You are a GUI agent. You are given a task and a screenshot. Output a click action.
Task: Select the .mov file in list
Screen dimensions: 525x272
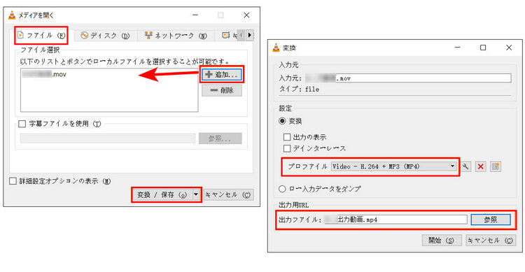(44, 74)
